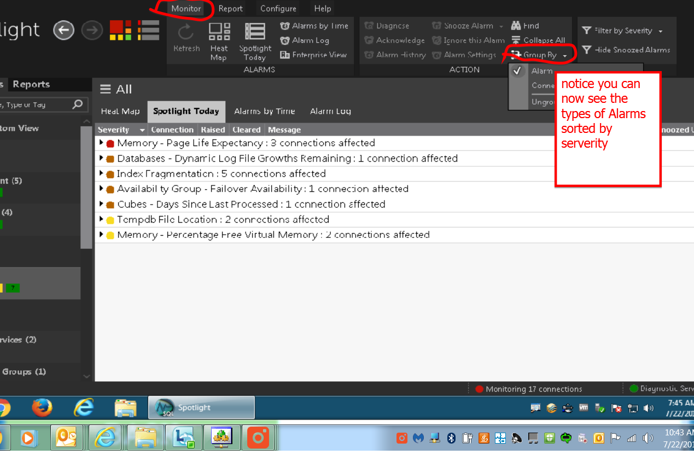Open the file explorer folder on the inner taskbar
The width and height of the screenshot is (694, 466).
click(125, 408)
